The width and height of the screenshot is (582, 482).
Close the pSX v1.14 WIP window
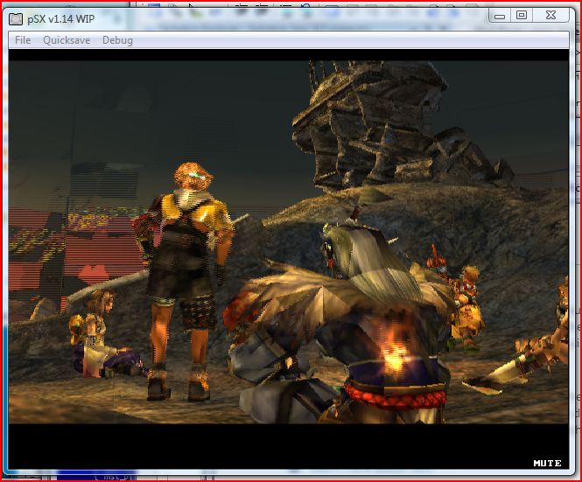(550, 16)
